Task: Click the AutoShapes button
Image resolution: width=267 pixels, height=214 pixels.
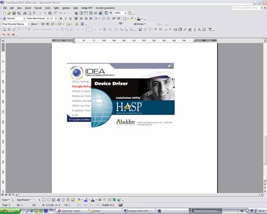Action: click(24, 199)
